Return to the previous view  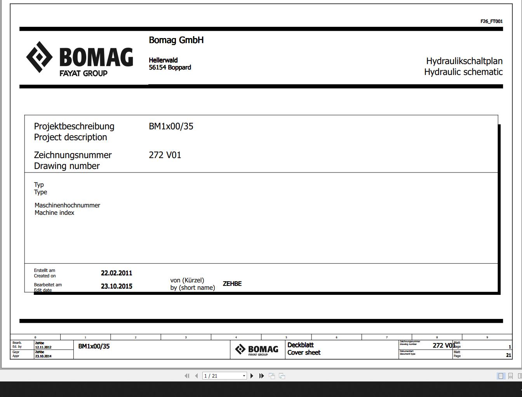coord(272,376)
